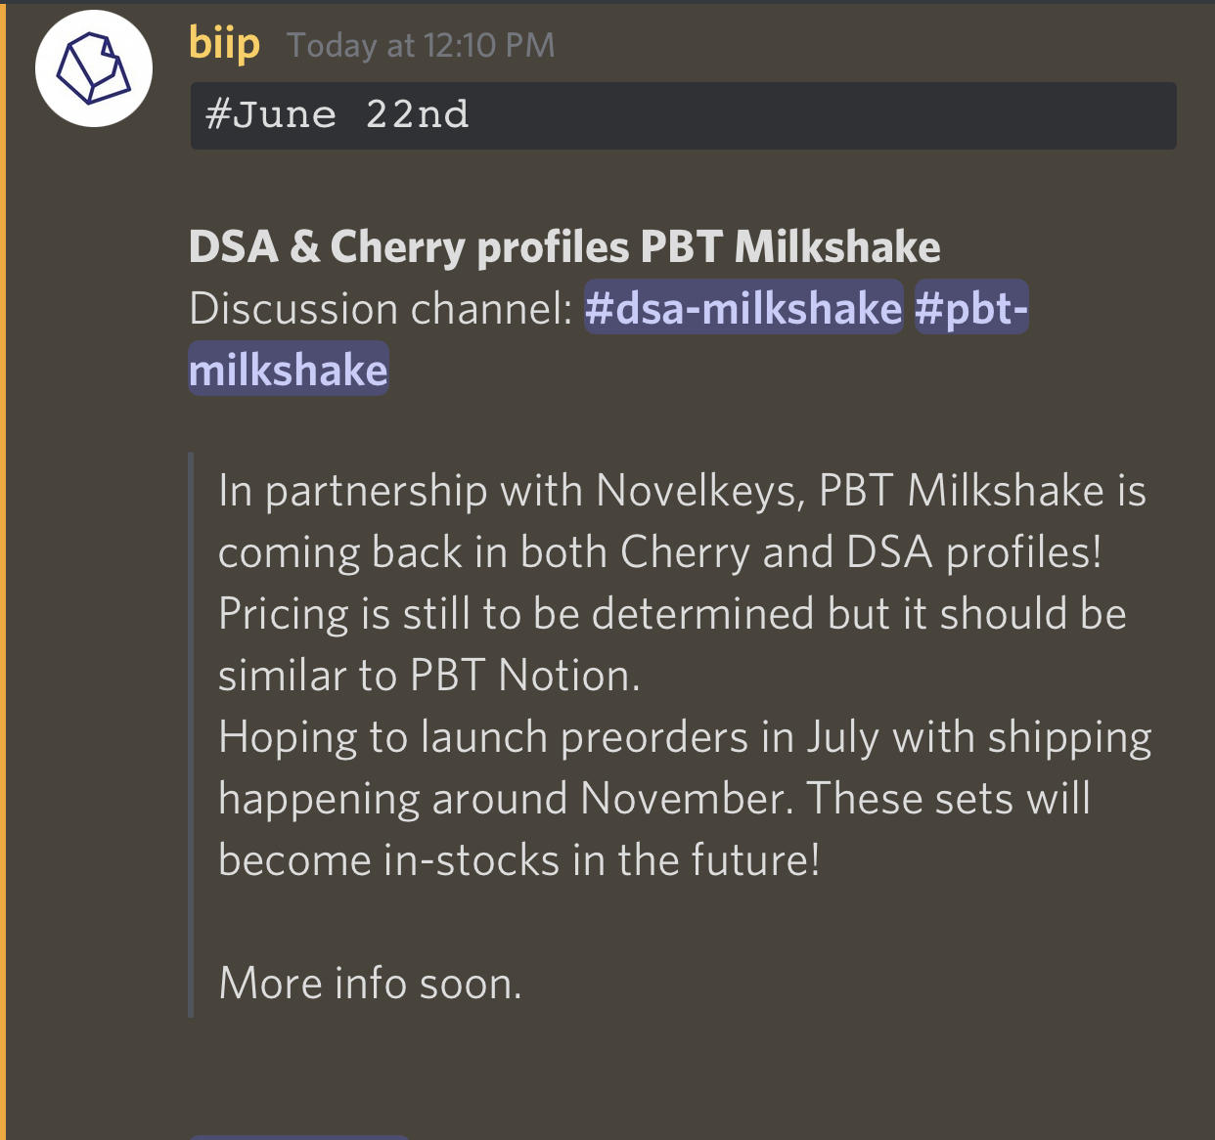
Task: Open the biip username profile
Action: [224, 44]
